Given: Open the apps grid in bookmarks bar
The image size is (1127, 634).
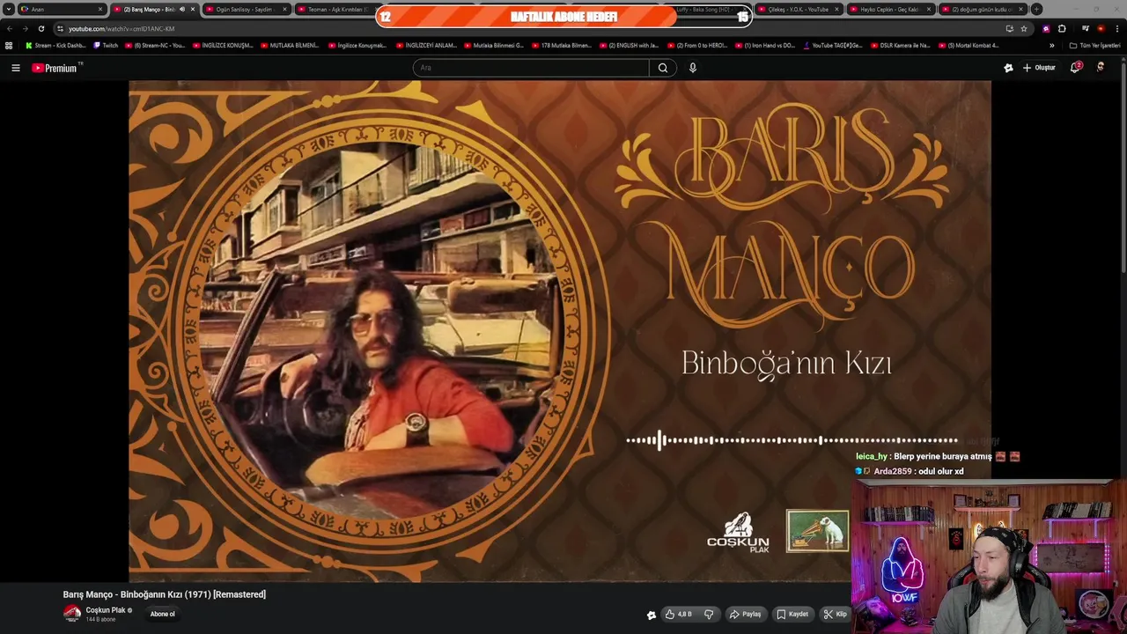Looking at the screenshot, I should click(9, 45).
